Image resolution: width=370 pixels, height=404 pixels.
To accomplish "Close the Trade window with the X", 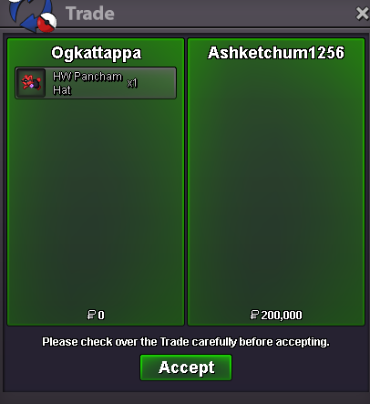I will pos(362,14).
